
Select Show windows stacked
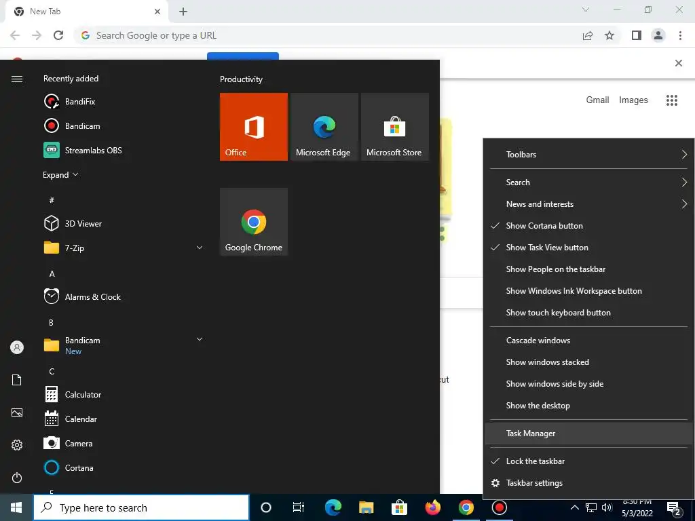tap(588, 362)
